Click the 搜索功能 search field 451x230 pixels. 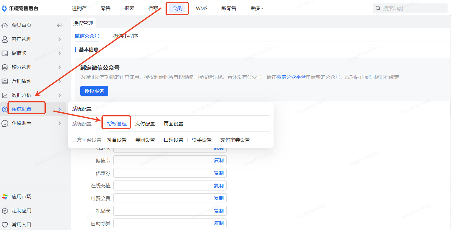(x=410, y=8)
